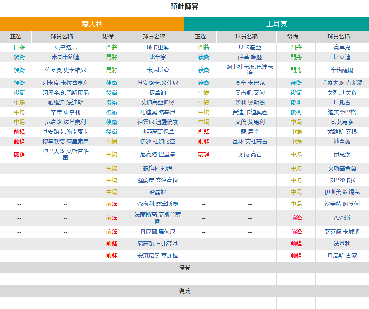369x309 pixels.
Task: Open 沙利.奧斯簡 player link
Action: [250, 103]
